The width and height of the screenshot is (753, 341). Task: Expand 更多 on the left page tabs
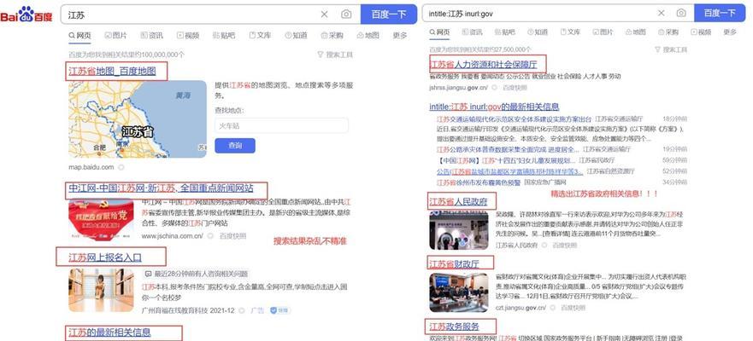click(x=399, y=35)
